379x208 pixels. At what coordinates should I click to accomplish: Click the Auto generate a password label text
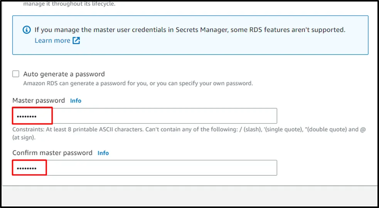tap(64, 74)
